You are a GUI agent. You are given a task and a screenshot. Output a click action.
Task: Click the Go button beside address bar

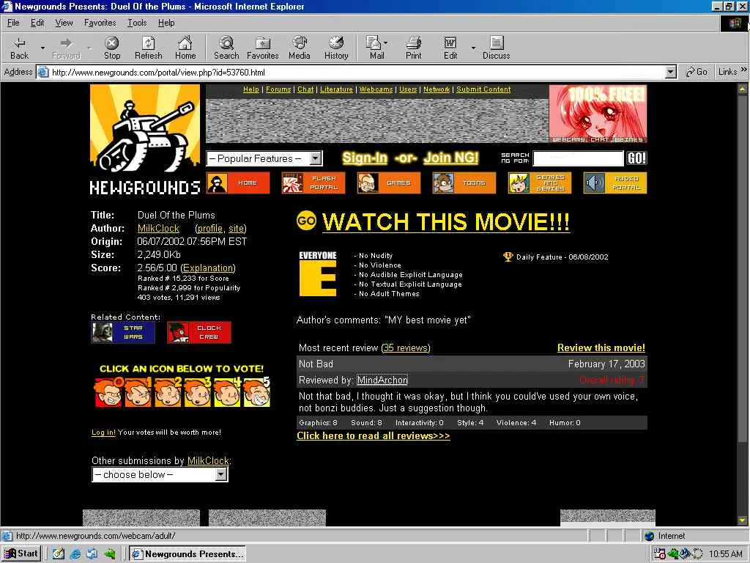(697, 73)
